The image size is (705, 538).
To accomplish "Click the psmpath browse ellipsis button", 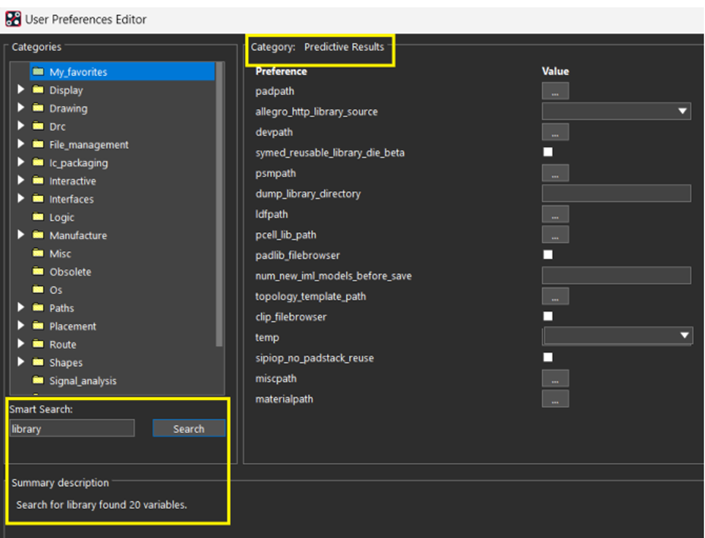I will tap(555, 174).
